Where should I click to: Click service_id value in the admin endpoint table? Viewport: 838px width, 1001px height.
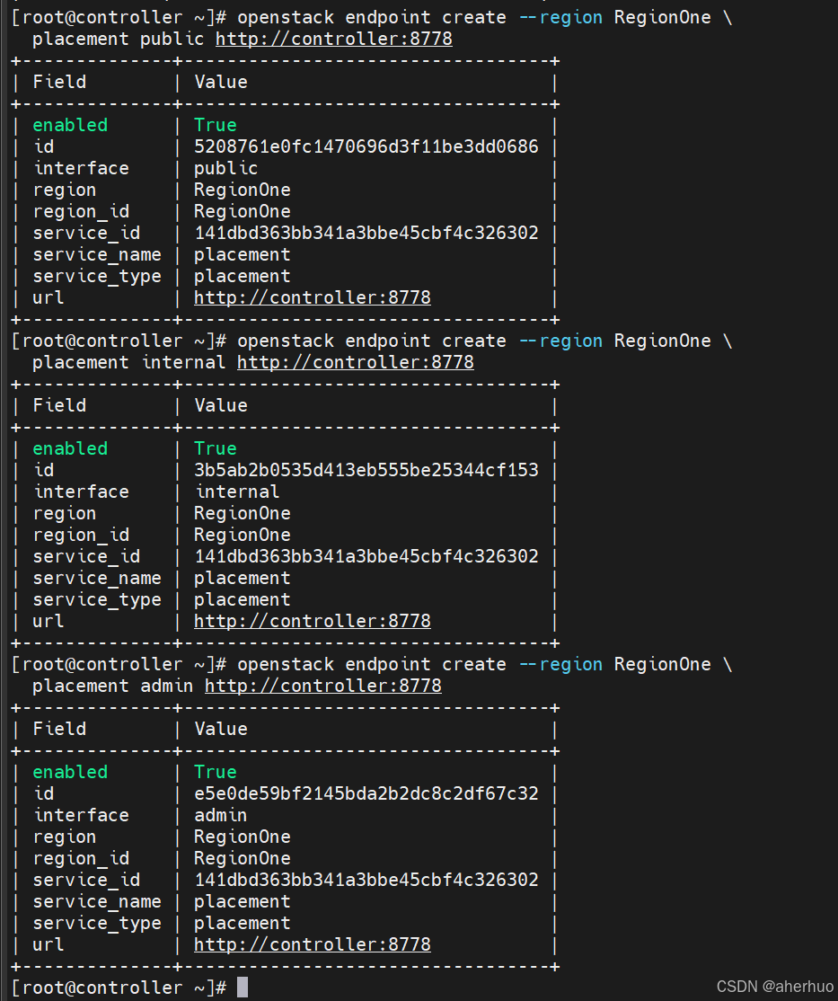click(x=366, y=881)
